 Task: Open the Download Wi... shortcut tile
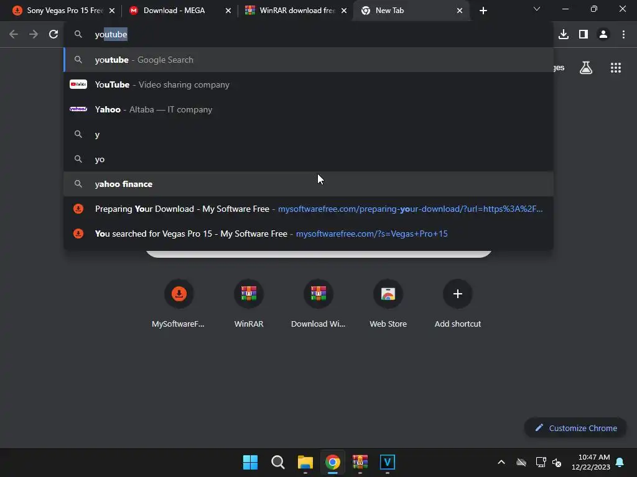[318, 303]
